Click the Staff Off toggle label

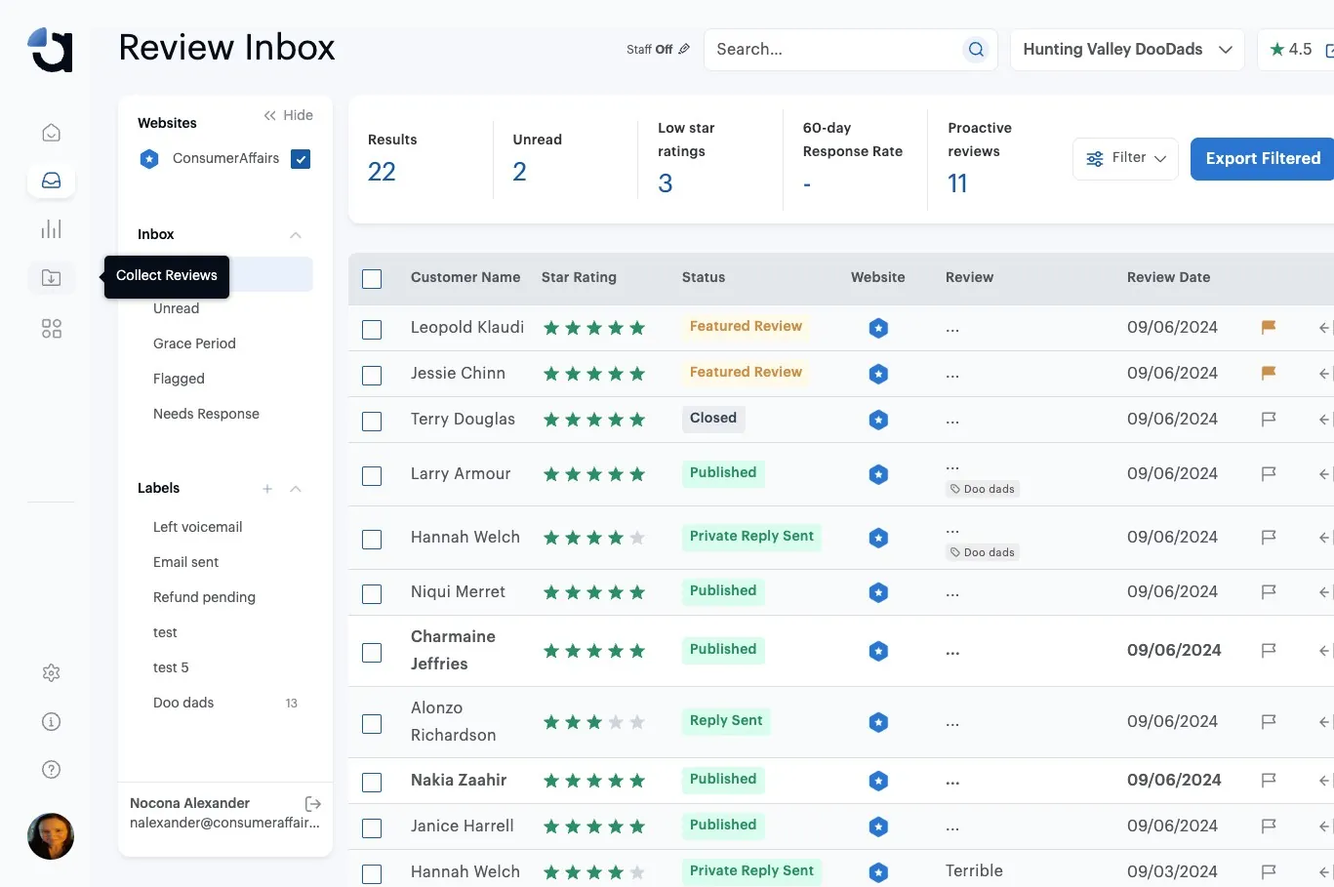(x=649, y=49)
